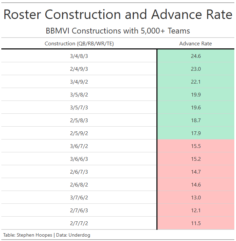Image resolution: width=236 pixels, height=241 pixels.
Task: Select the 2/4/9/3 construction cell
Action: point(79,69)
